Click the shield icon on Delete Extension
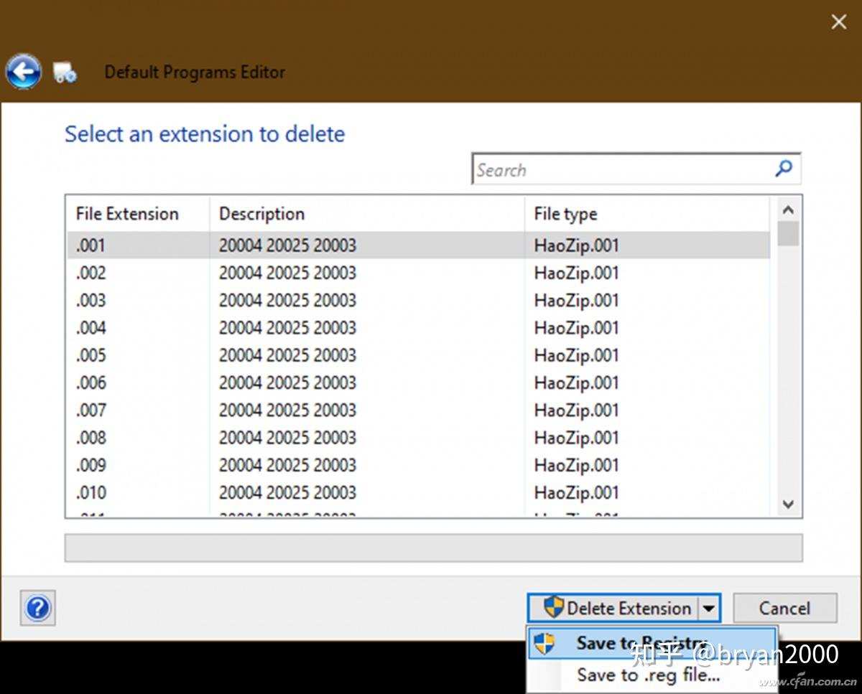The image size is (862, 694). [x=554, y=607]
